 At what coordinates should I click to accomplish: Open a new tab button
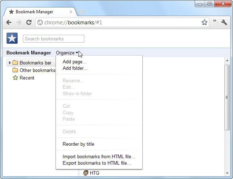[x=81, y=12]
